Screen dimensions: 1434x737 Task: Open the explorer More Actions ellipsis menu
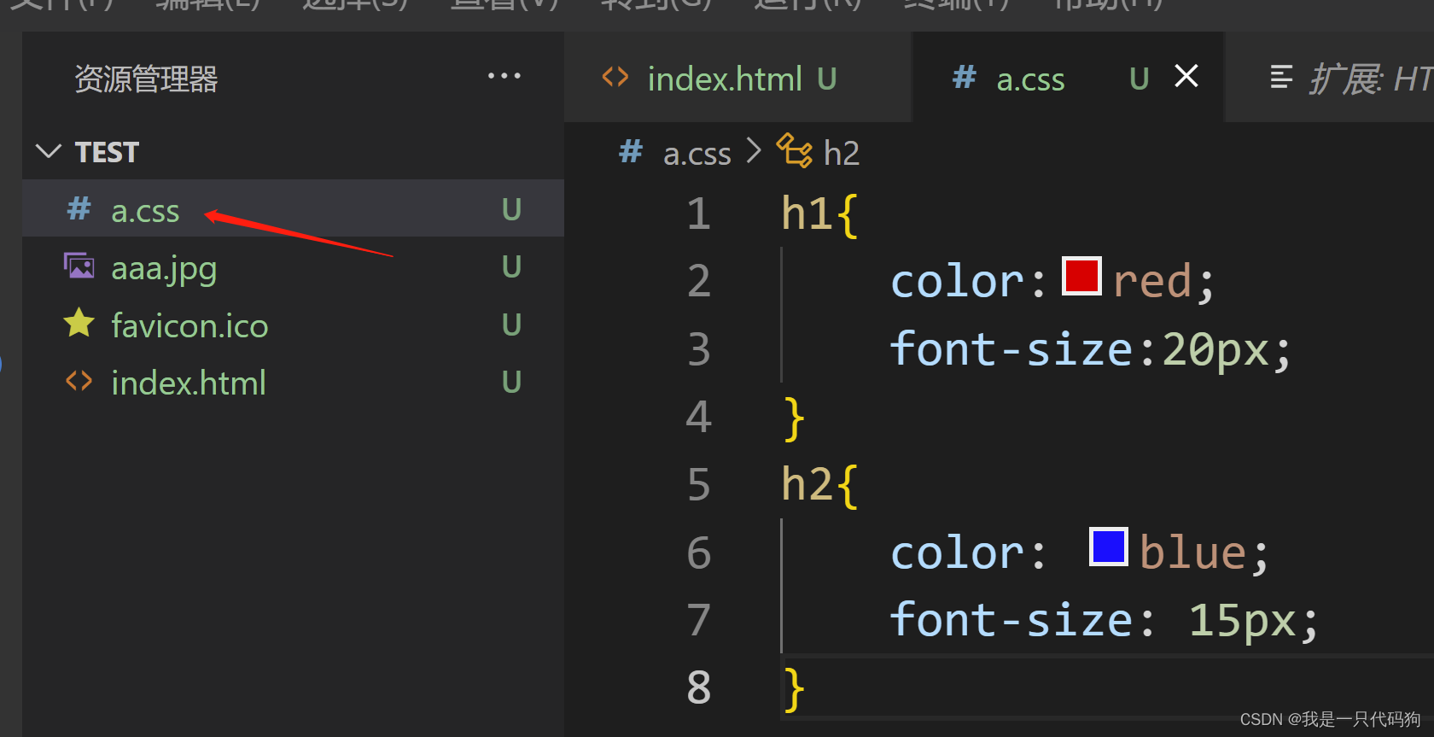click(x=504, y=76)
